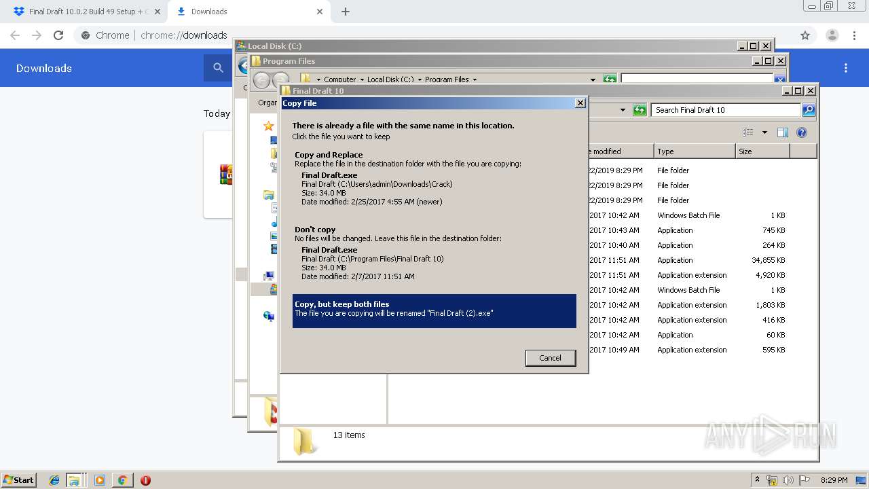Click Forward button in Program Files window
The height and width of the screenshot is (489, 869).
click(x=280, y=80)
